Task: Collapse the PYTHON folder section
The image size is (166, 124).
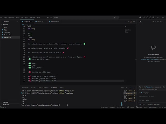Action: (5, 25)
